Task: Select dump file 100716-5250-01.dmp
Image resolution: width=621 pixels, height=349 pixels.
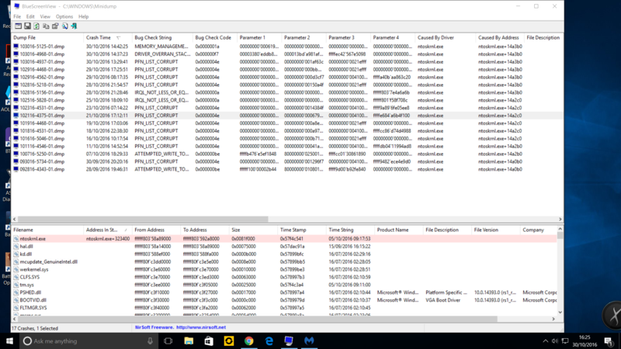Action: click(x=42, y=154)
